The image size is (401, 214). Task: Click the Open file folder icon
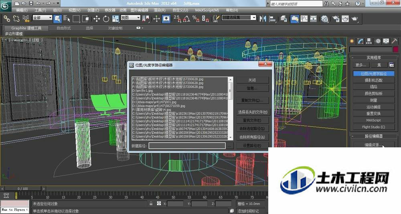pos(24,4)
